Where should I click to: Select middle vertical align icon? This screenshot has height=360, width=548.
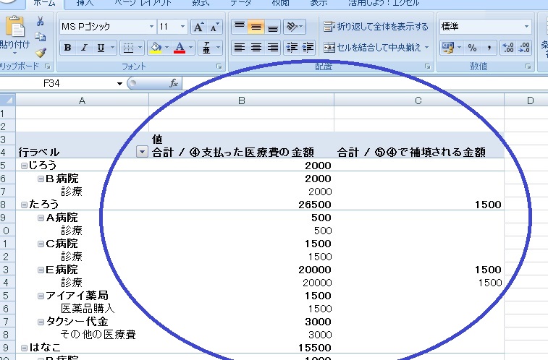pyautogui.click(x=256, y=27)
